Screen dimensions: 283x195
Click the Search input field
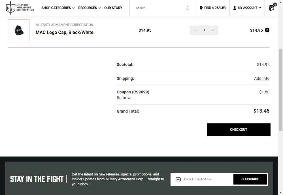160,8
